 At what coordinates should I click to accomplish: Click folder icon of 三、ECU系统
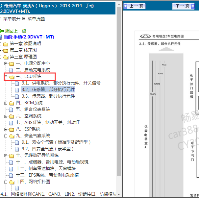pyautogui.click(x=12, y=77)
